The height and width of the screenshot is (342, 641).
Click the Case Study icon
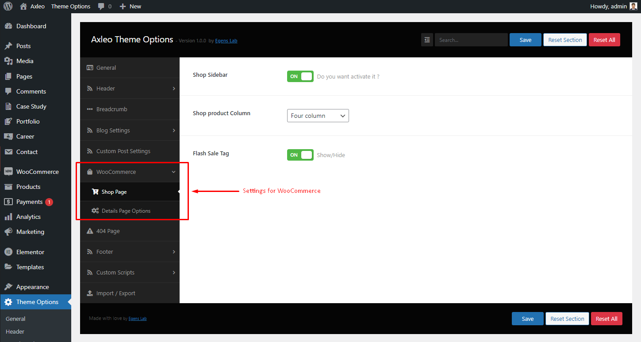[8, 106]
